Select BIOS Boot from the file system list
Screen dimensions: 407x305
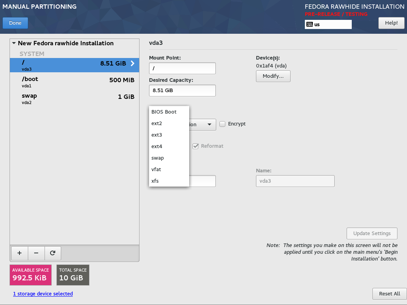169,112
